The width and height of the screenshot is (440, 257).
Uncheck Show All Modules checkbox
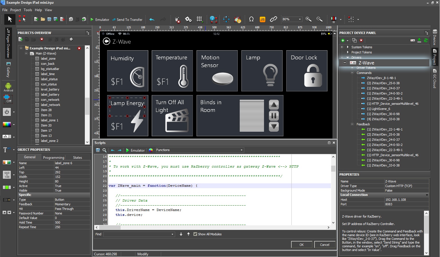click(x=195, y=234)
